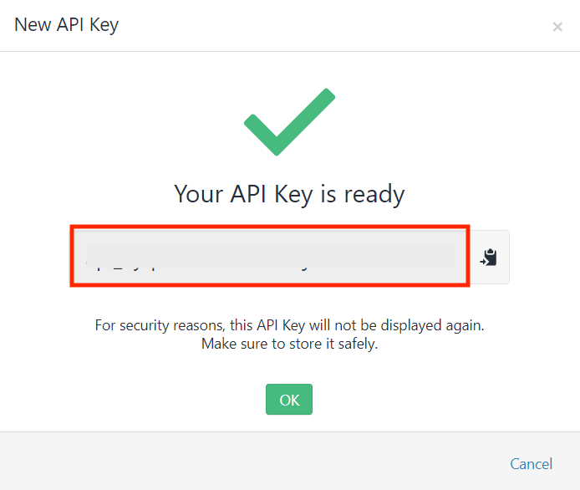The height and width of the screenshot is (490, 580).
Task: Click the success checkmark above the heading
Action: point(289,122)
